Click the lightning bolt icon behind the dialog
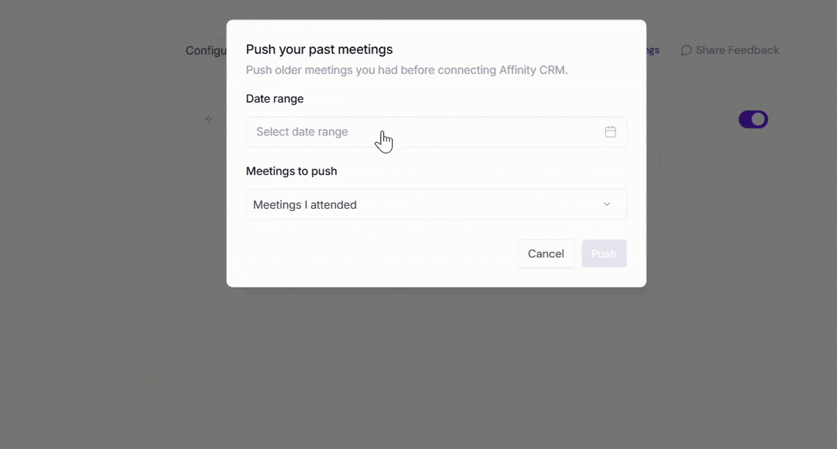The width and height of the screenshot is (837, 449). (x=209, y=119)
